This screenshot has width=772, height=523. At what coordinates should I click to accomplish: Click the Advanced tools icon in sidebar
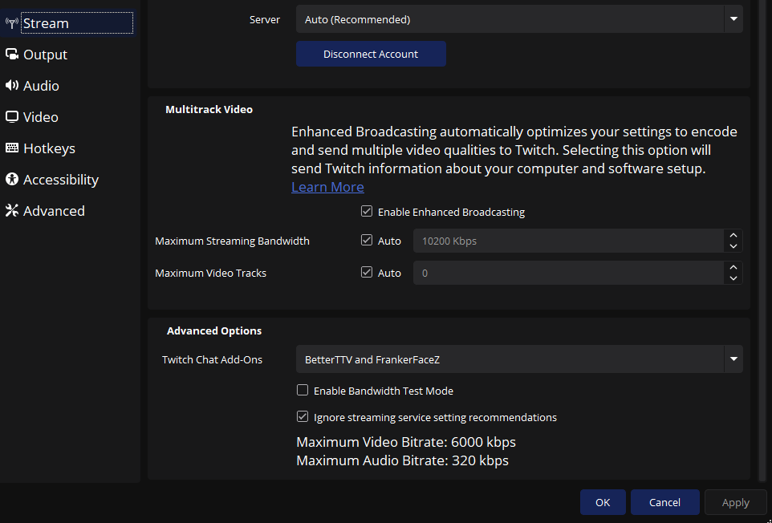click(x=12, y=211)
